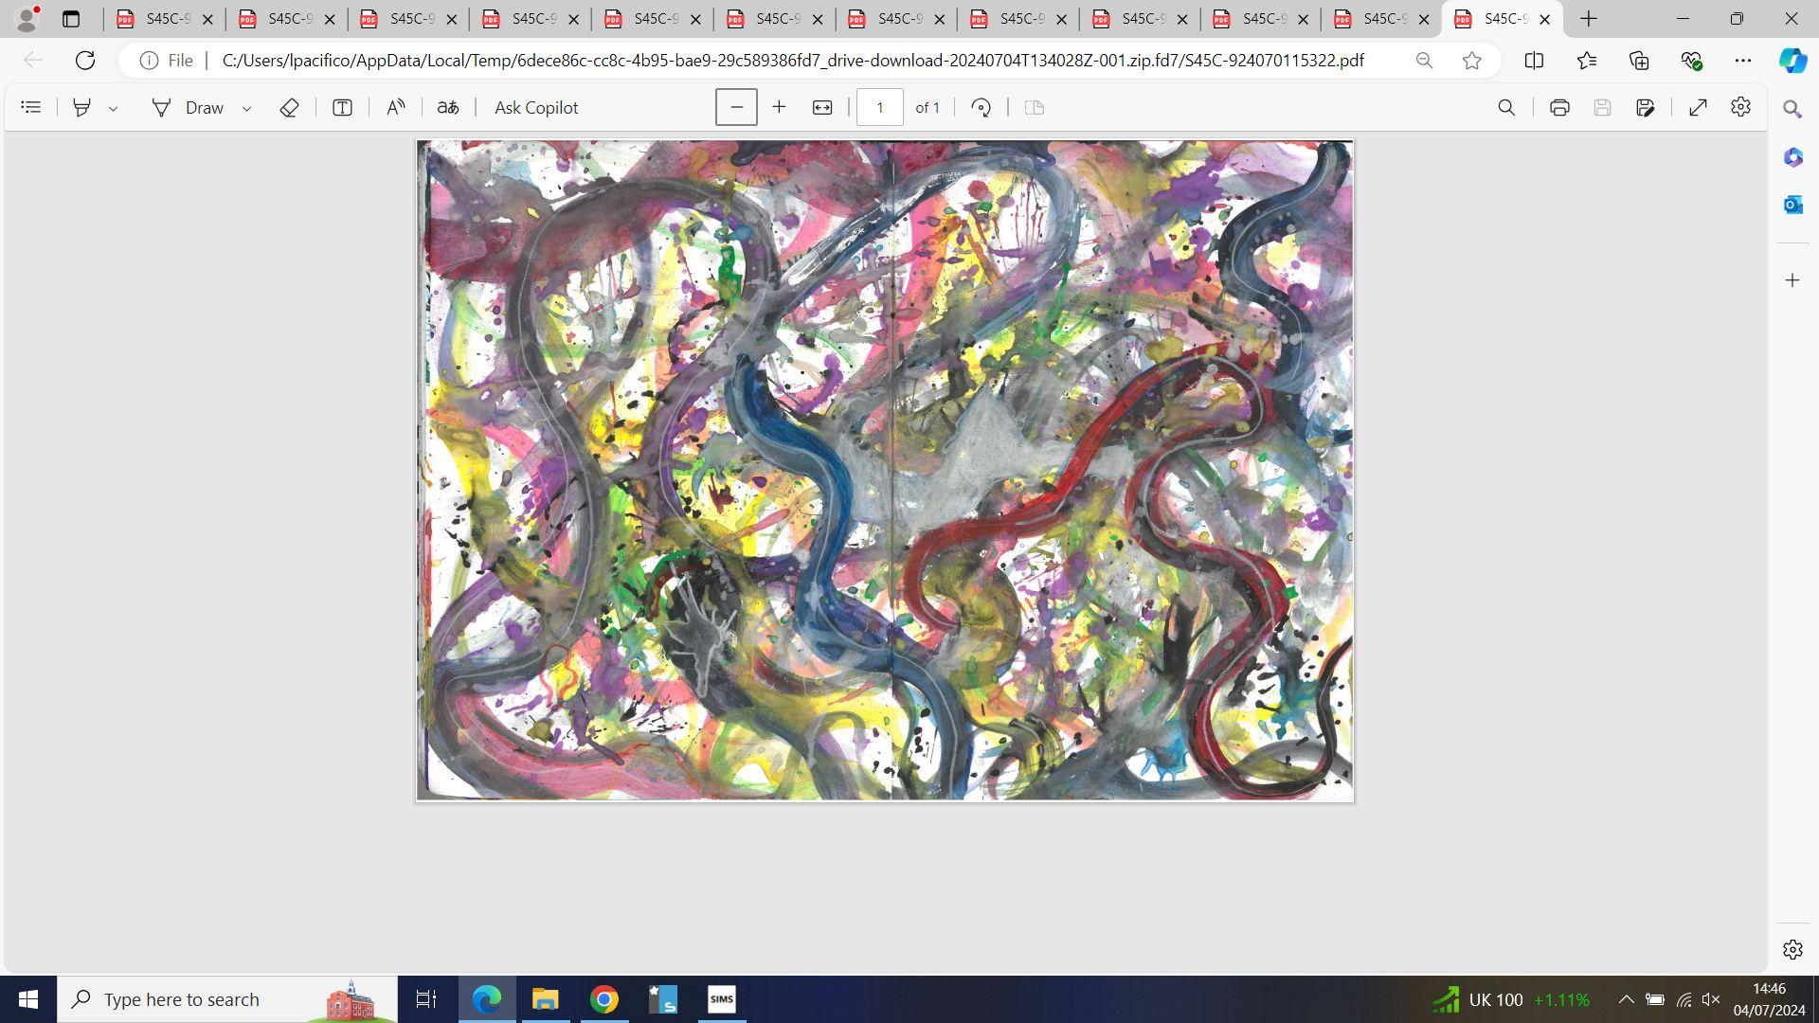
Task: Zoom out with the minus button
Action: [x=736, y=108]
